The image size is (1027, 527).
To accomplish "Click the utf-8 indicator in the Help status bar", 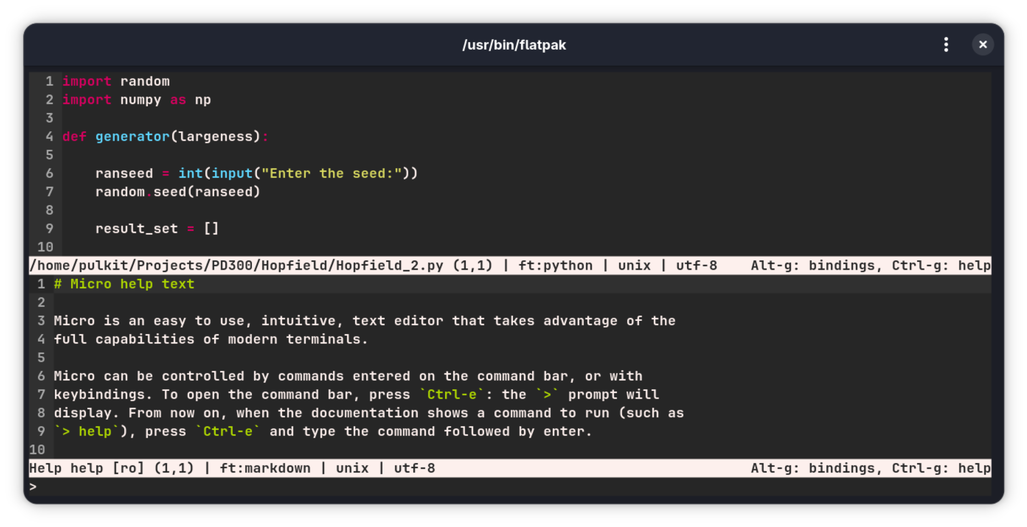I will [414, 468].
